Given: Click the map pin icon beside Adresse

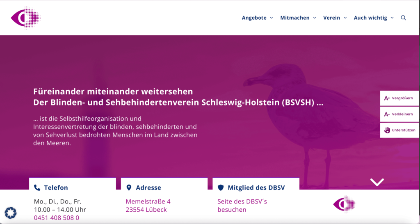Looking at the screenshot, I should [x=129, y=187].
